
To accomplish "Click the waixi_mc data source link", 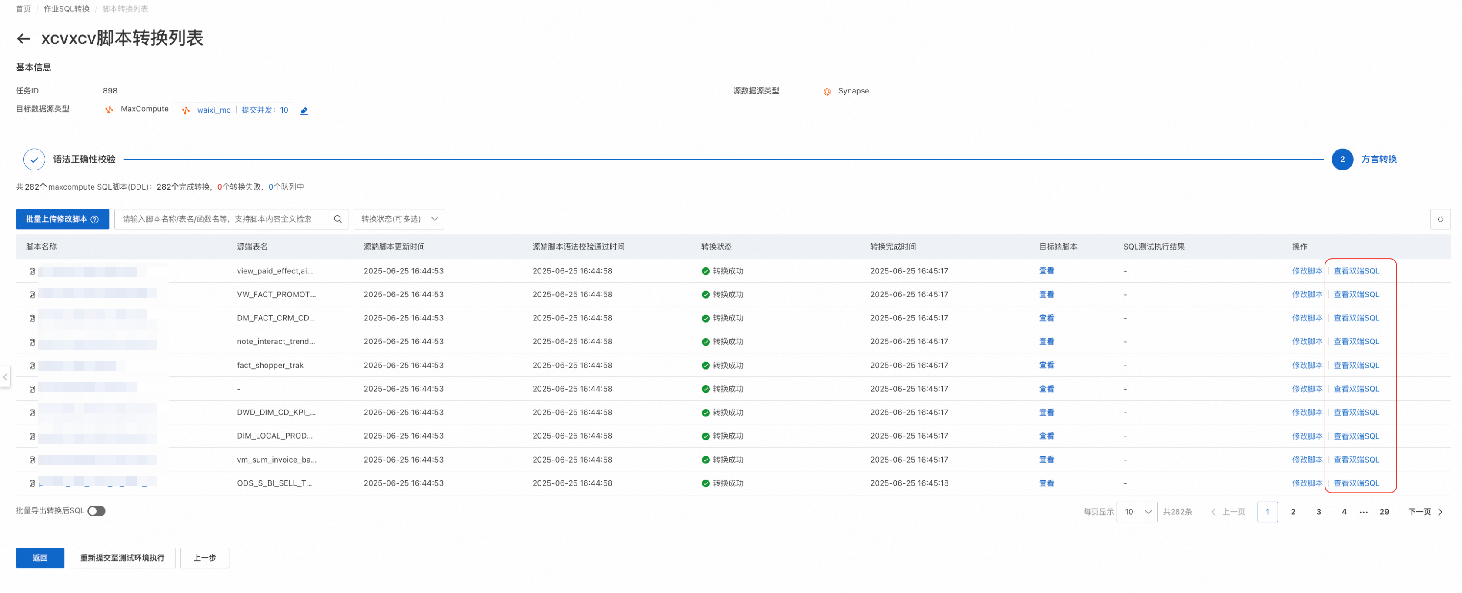I will tap(214, 110).
